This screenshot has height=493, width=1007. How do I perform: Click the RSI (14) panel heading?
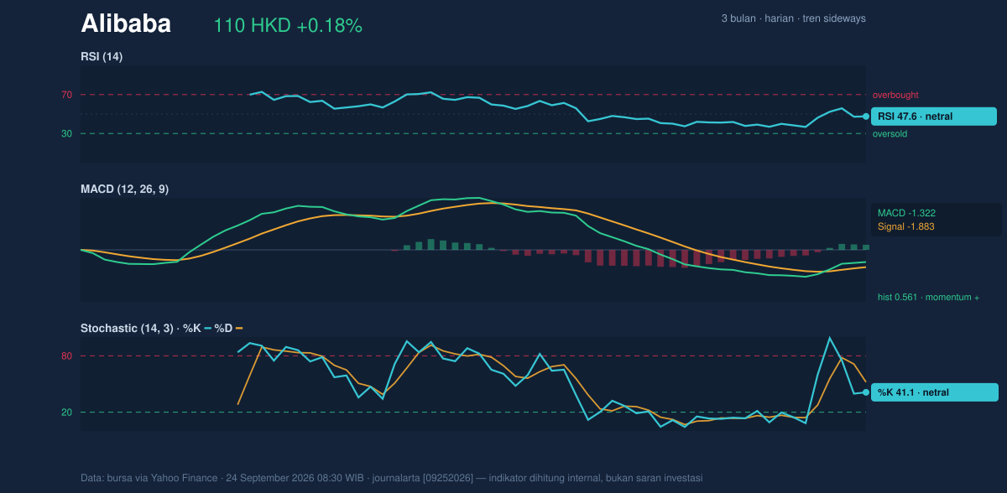[102, 56]
